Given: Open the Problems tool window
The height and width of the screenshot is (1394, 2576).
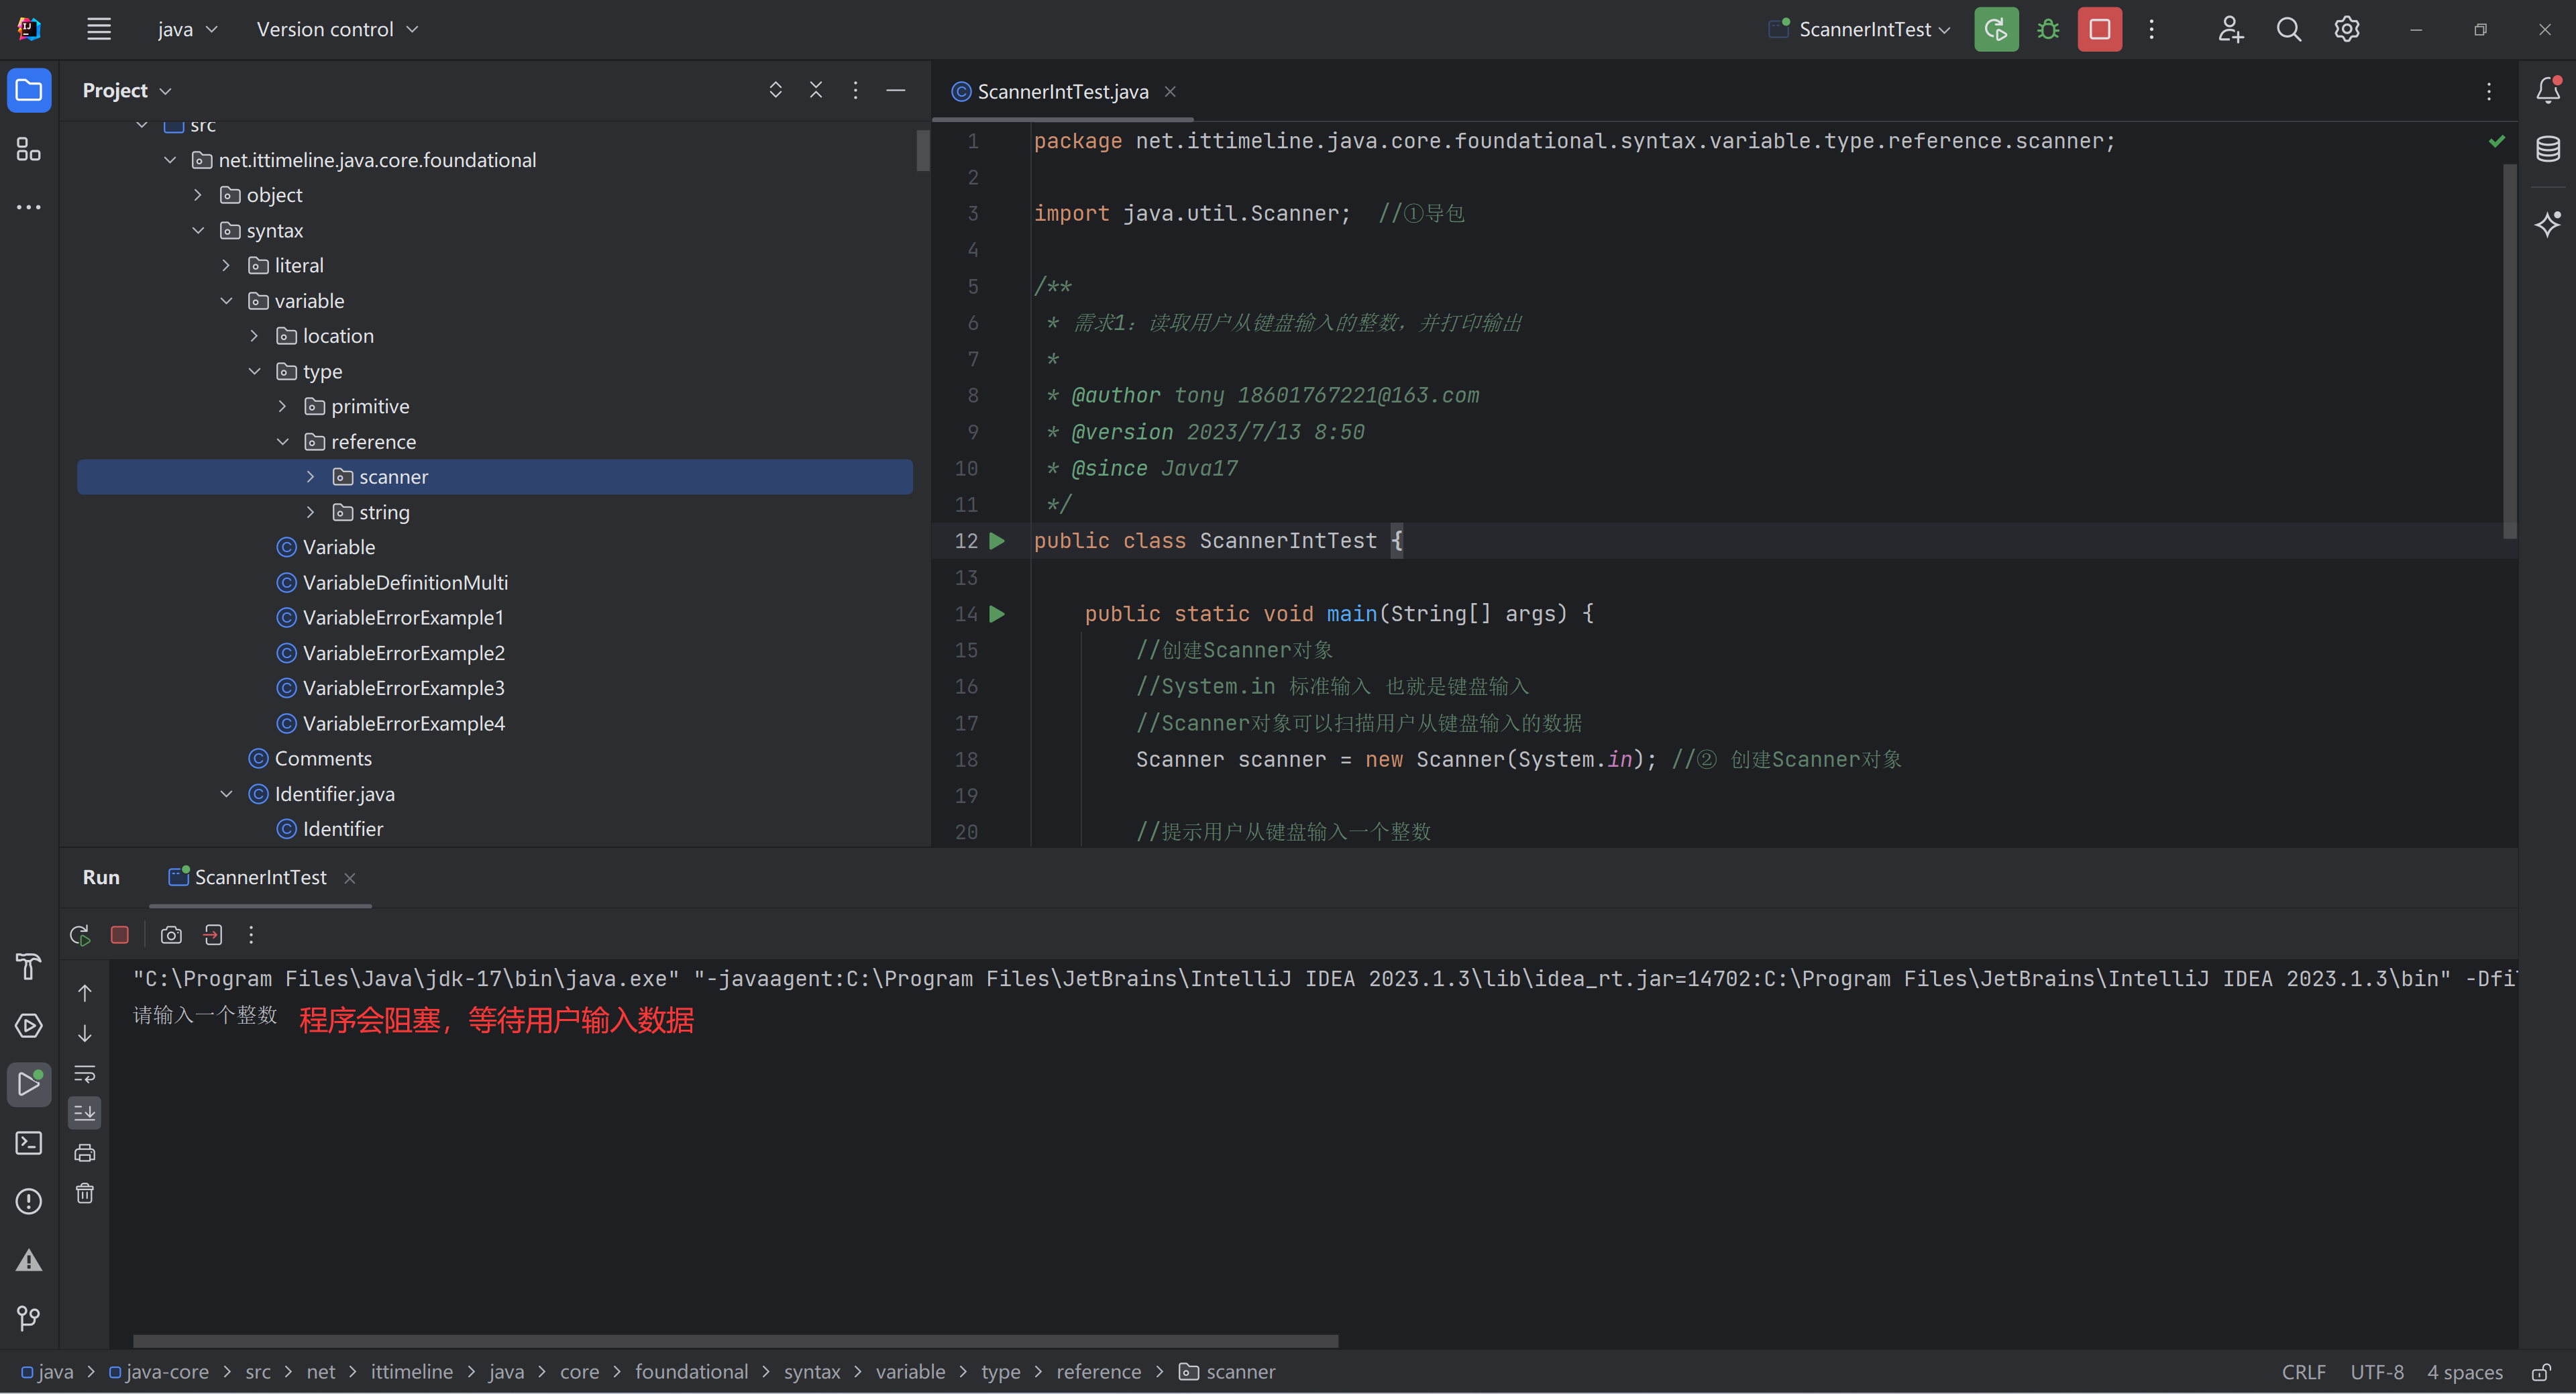Looking at the screenshot, I should click(29, 1201).
